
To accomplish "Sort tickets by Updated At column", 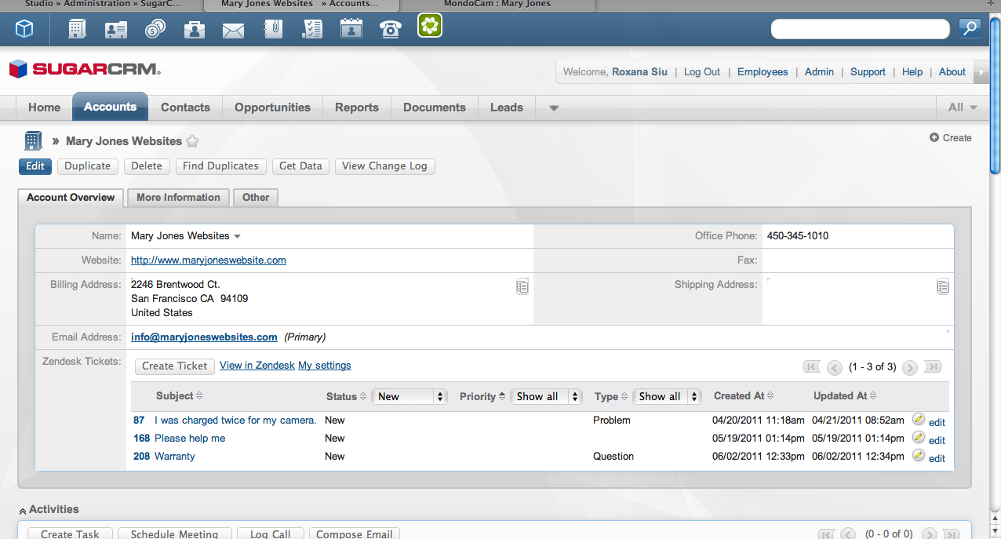I will tap(844, 396).
